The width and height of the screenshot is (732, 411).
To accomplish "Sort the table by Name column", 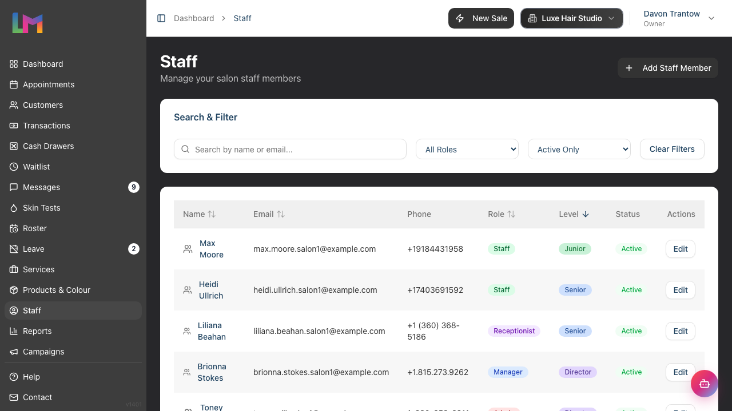I will pos(200,214).
